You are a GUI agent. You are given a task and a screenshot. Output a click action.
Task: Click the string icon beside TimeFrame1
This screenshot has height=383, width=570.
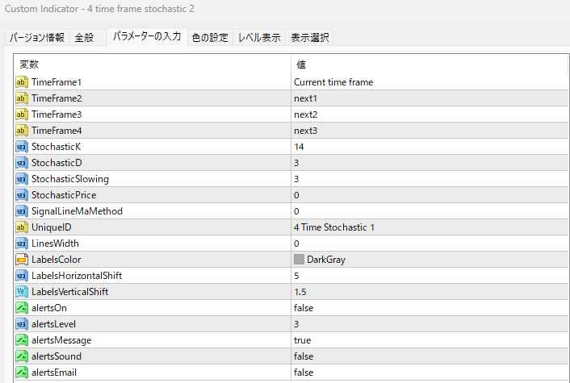(22, 82)
